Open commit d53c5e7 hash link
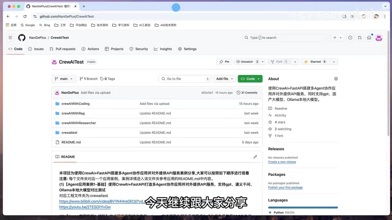 click(x=207, y=93)
